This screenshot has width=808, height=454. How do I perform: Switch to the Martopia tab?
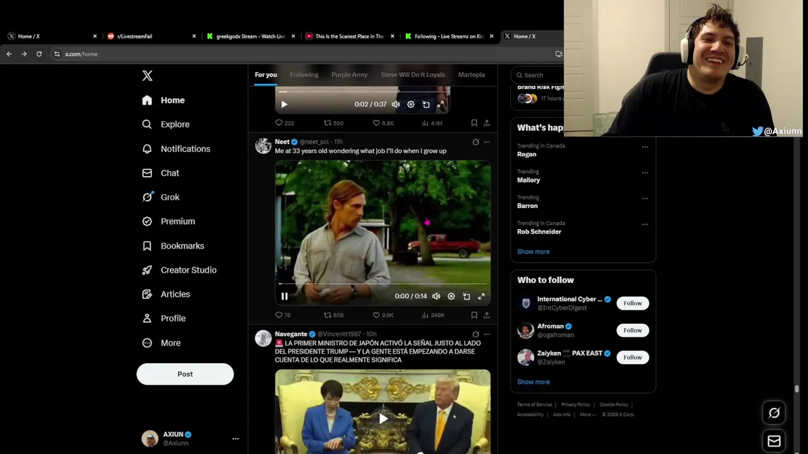point(472,75)
